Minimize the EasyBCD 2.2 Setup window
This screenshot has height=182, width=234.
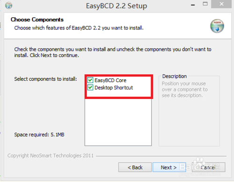[193, 5]
